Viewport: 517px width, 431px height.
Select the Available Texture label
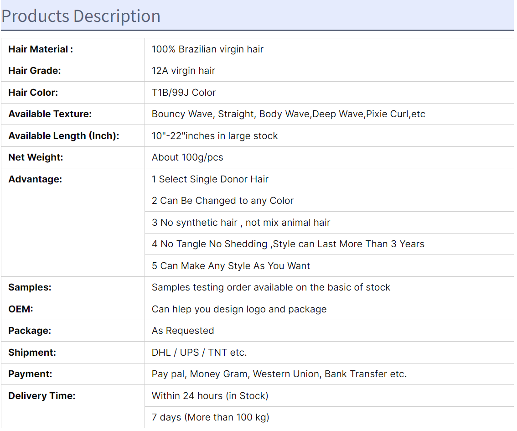[50, 114]
